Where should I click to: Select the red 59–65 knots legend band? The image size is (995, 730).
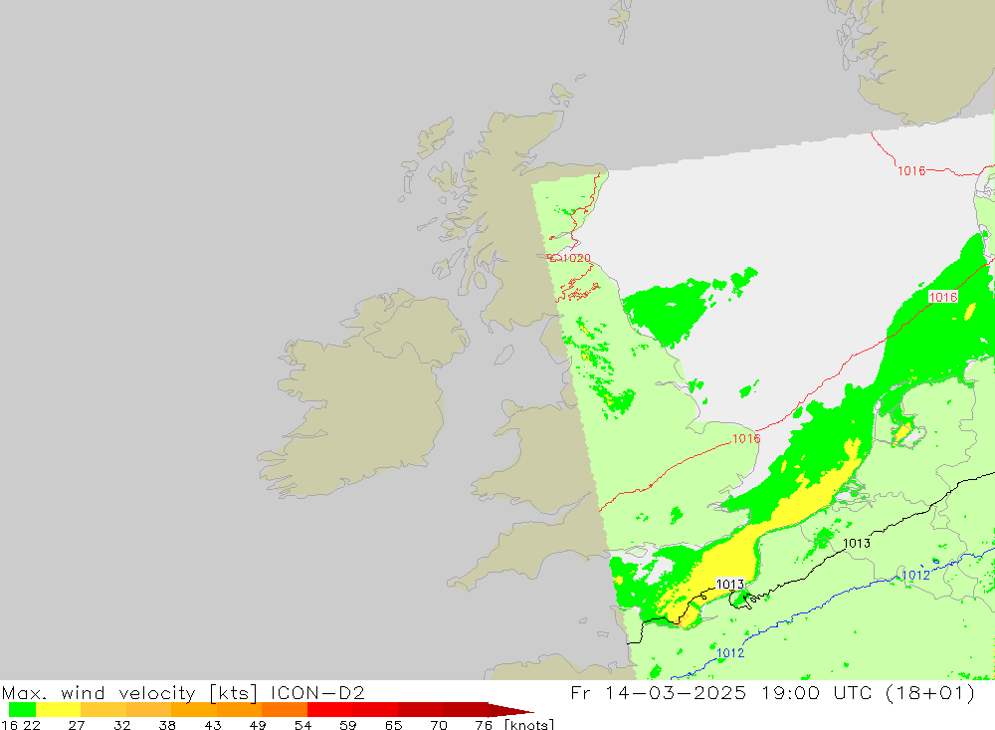pyautogui.click(x=375, y=710)
